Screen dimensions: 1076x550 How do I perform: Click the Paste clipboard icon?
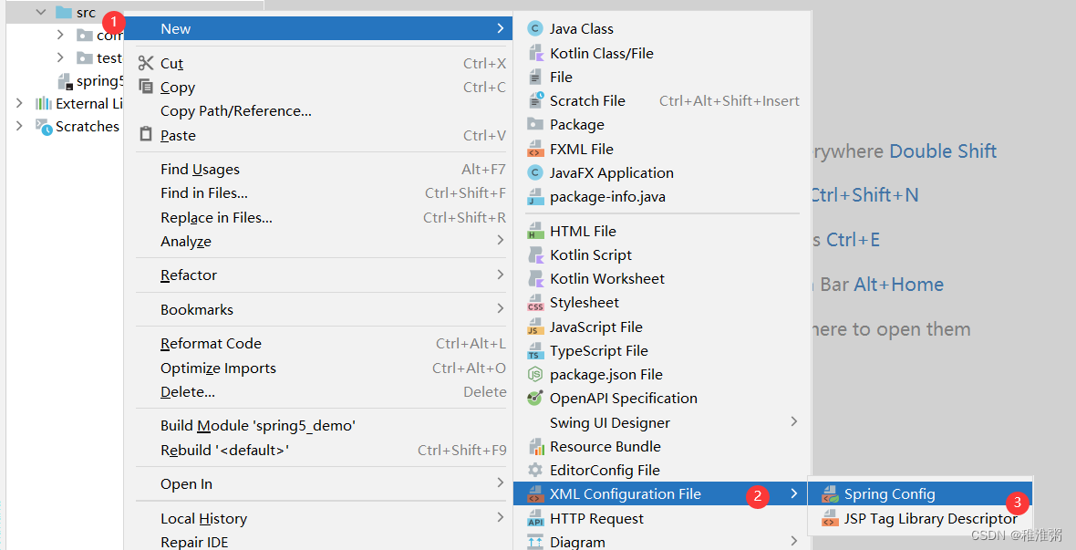click(146, 135)
